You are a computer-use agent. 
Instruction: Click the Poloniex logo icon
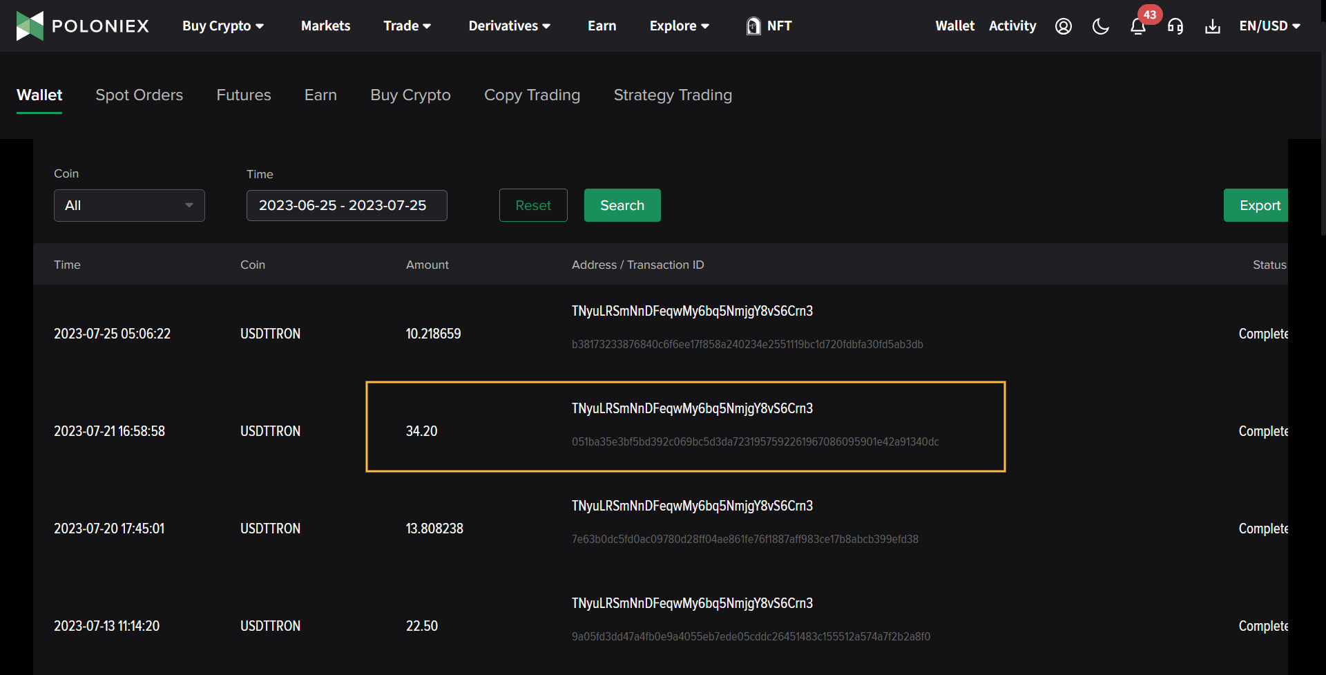coord(30,26)
